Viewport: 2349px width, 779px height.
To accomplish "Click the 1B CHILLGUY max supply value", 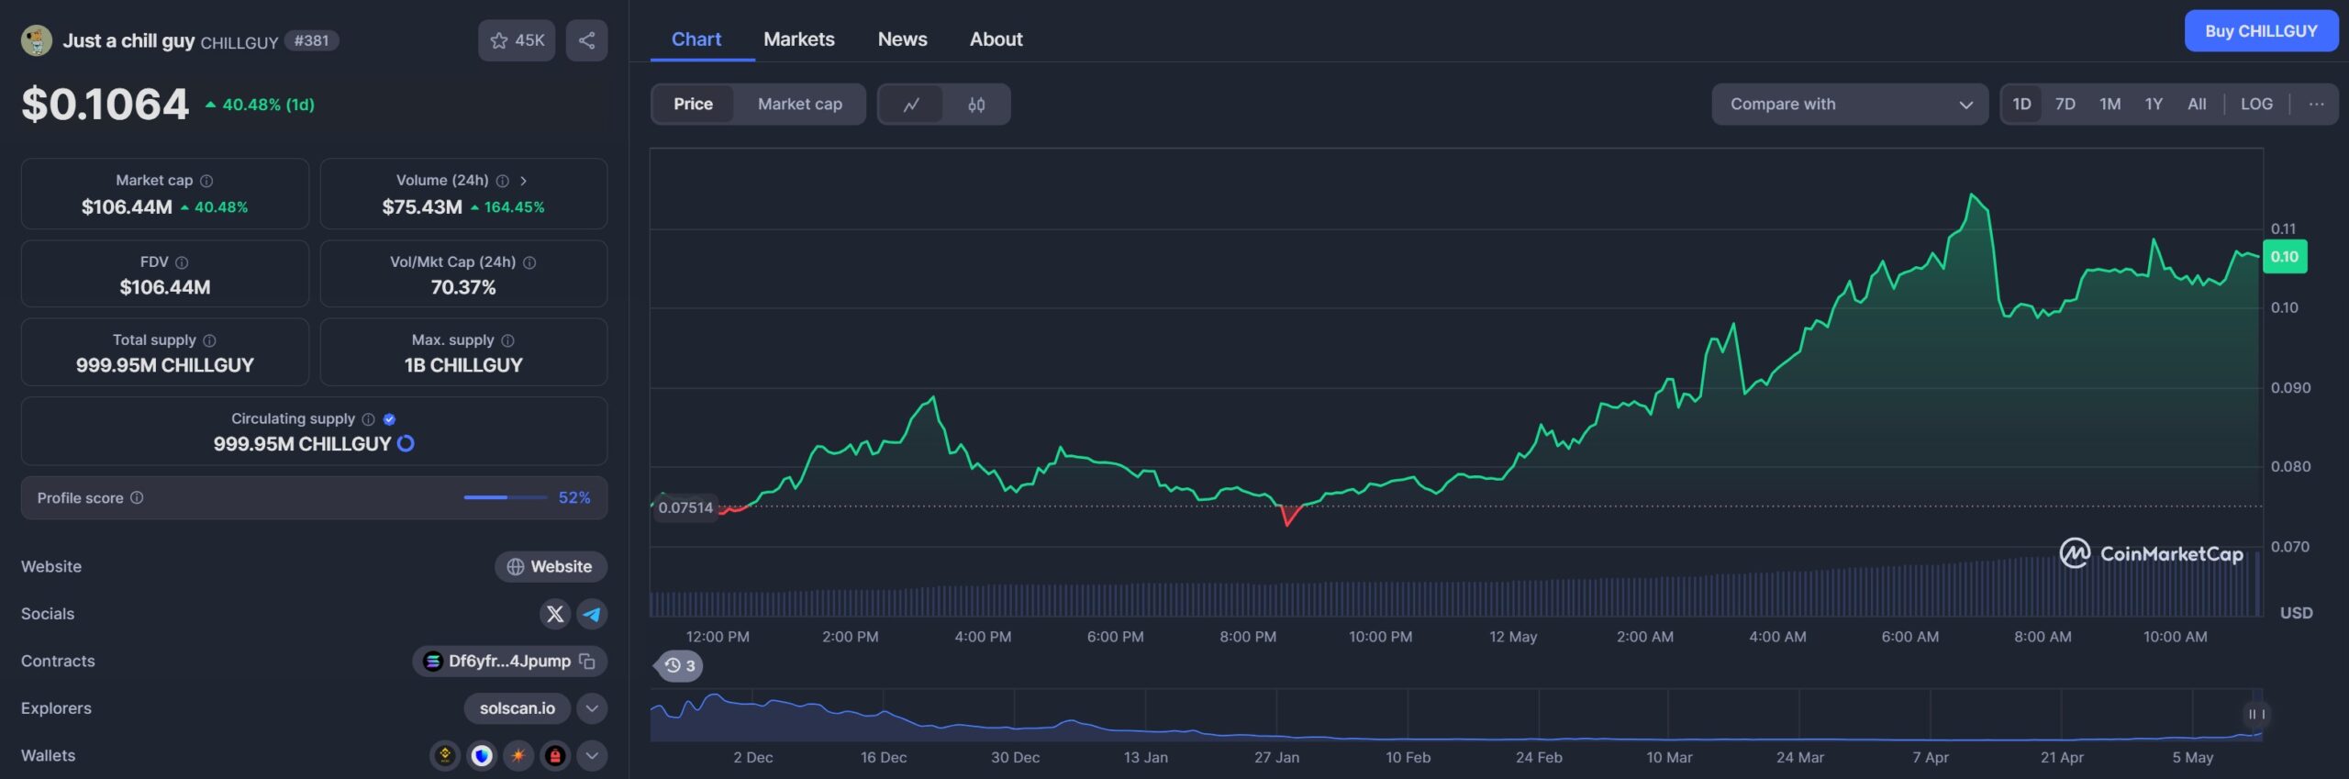I will [463, 365].
